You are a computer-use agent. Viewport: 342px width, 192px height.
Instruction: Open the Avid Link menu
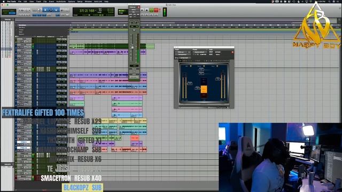tap(98, 1)
